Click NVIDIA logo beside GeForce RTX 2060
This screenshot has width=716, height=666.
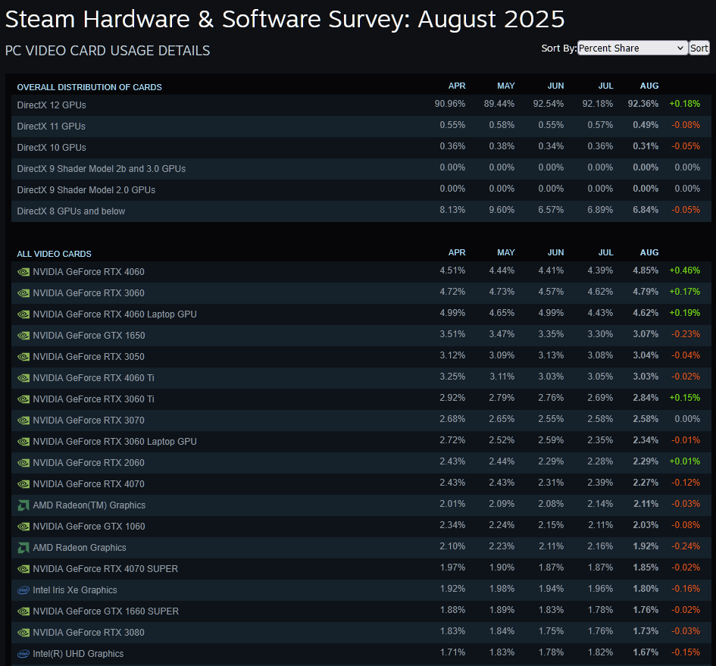coord(23,463)
